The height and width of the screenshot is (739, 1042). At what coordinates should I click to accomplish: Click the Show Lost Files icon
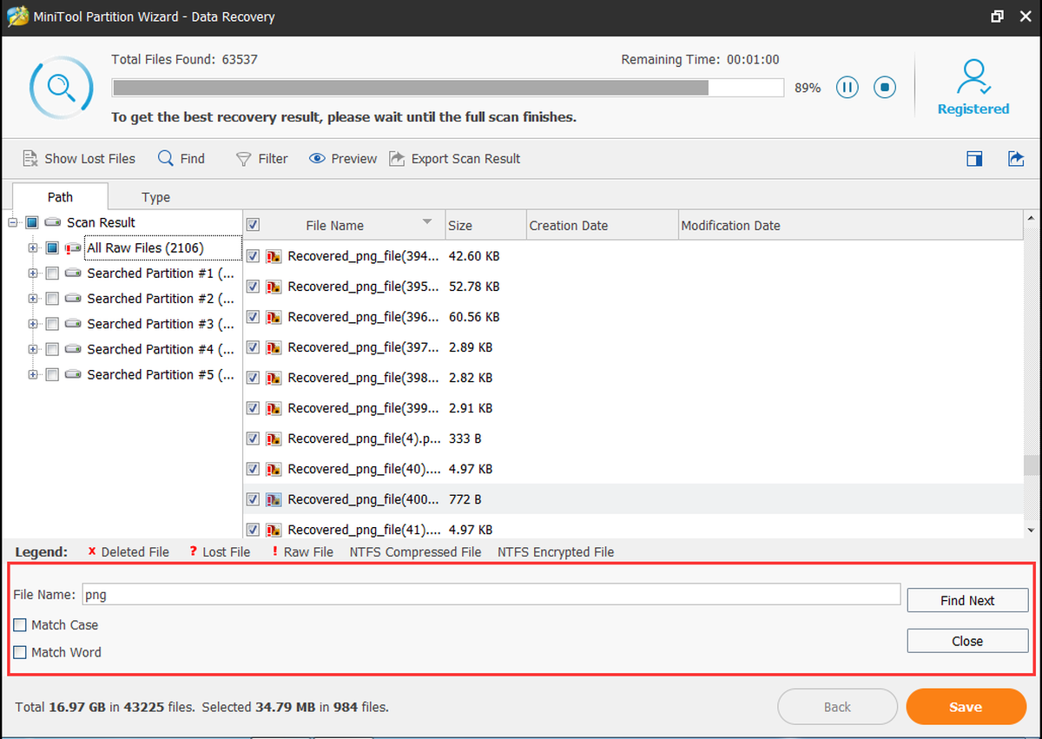tap(30, 158)
